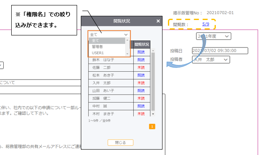Select the 加藤 健二 name cell

(x=111, y=98)
